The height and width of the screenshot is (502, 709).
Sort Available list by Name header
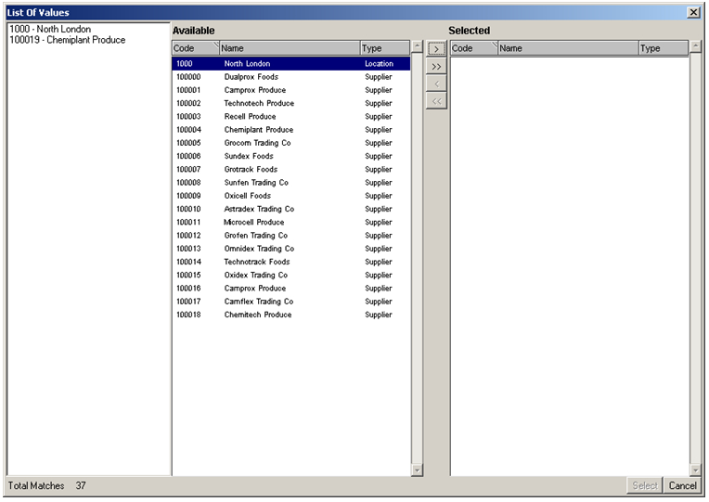[290, 48]
